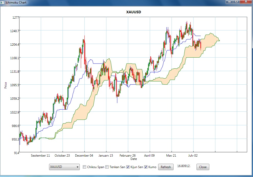
Task: Minimize the Ichimoku Chart window
Action: (229, 2)
